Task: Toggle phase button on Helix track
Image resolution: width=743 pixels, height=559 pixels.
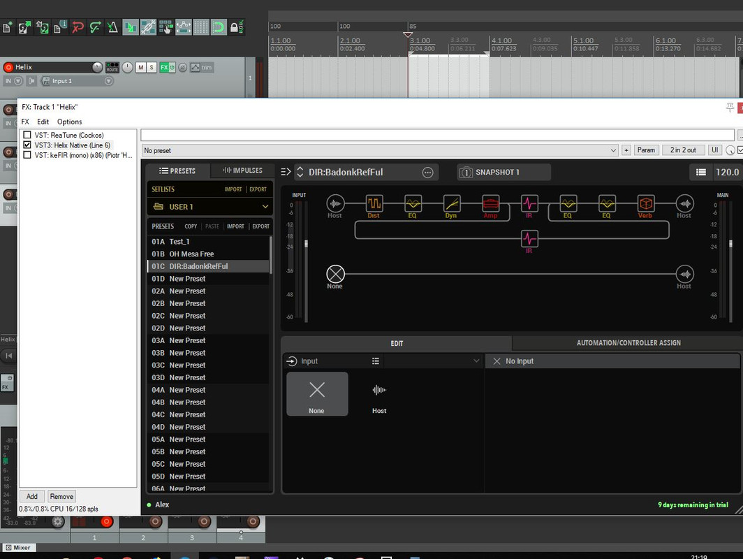Action: [x=182, y=67]
